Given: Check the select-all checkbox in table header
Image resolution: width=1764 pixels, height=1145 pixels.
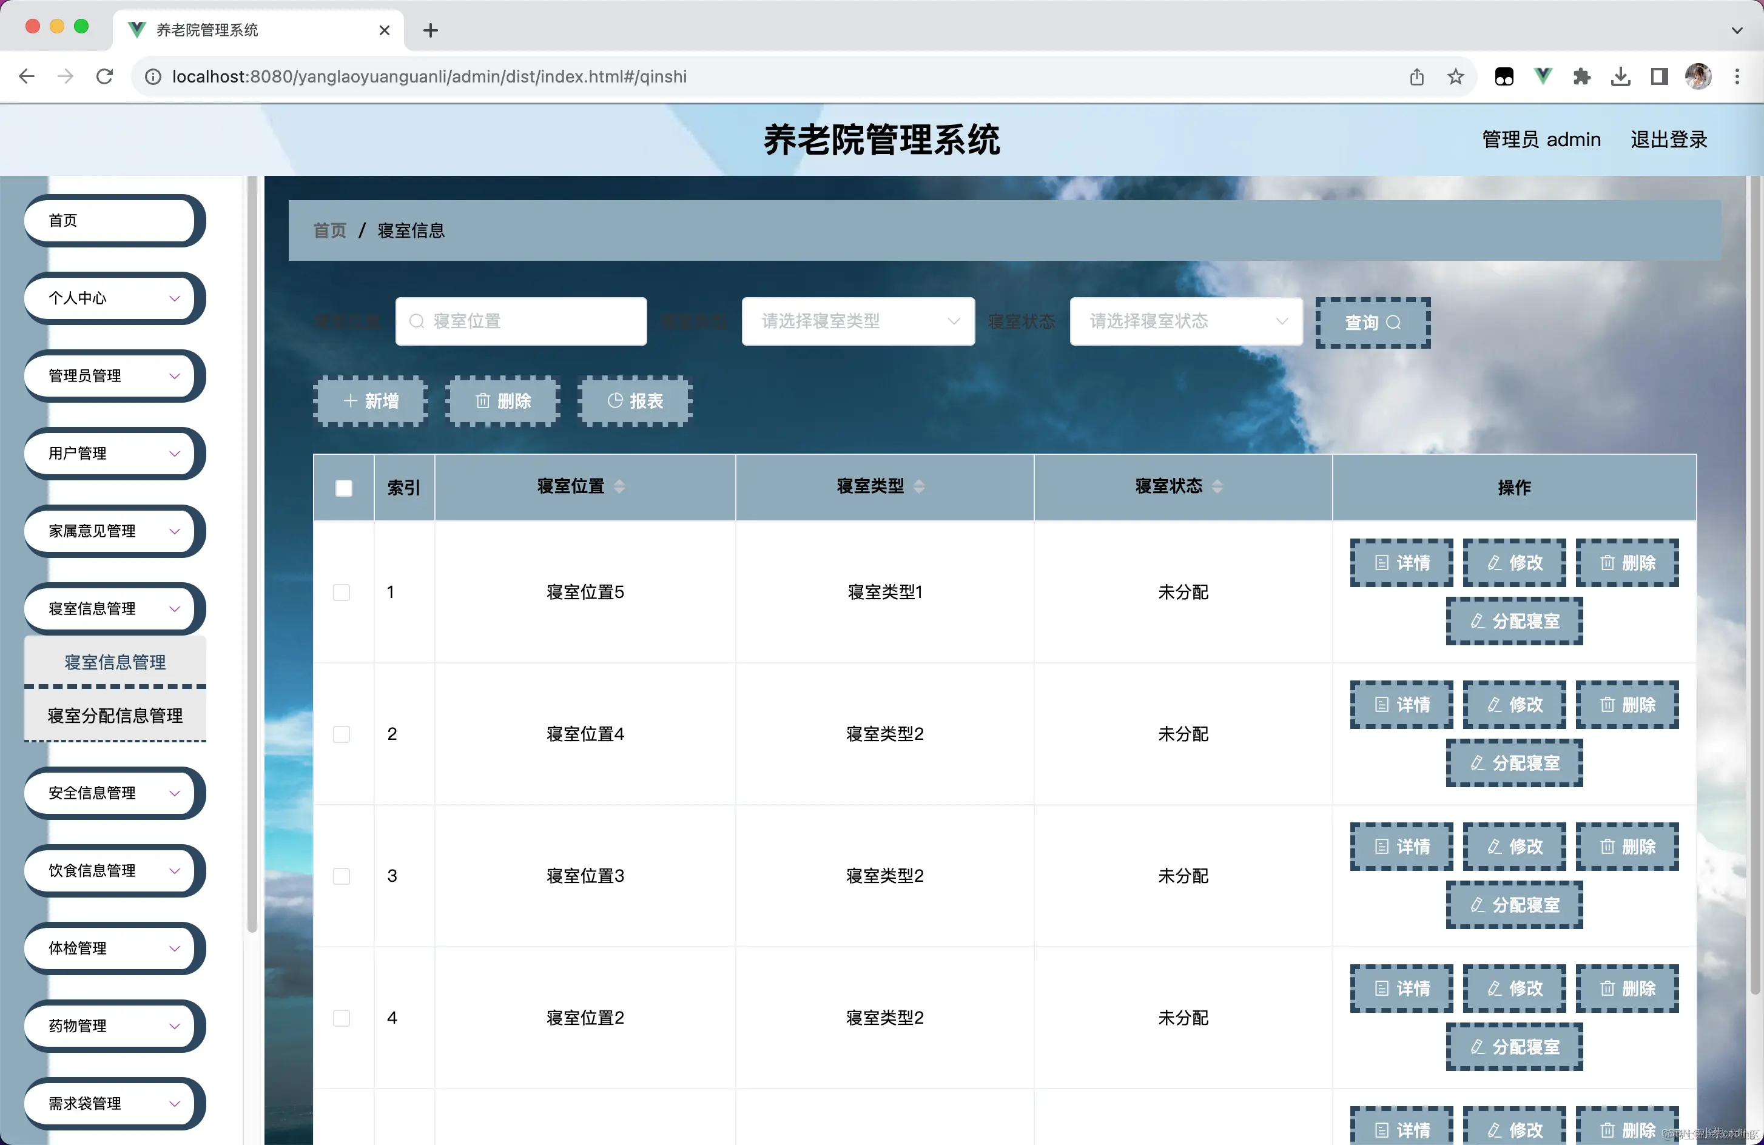Looking at the screenshot, I should [344, 488].
